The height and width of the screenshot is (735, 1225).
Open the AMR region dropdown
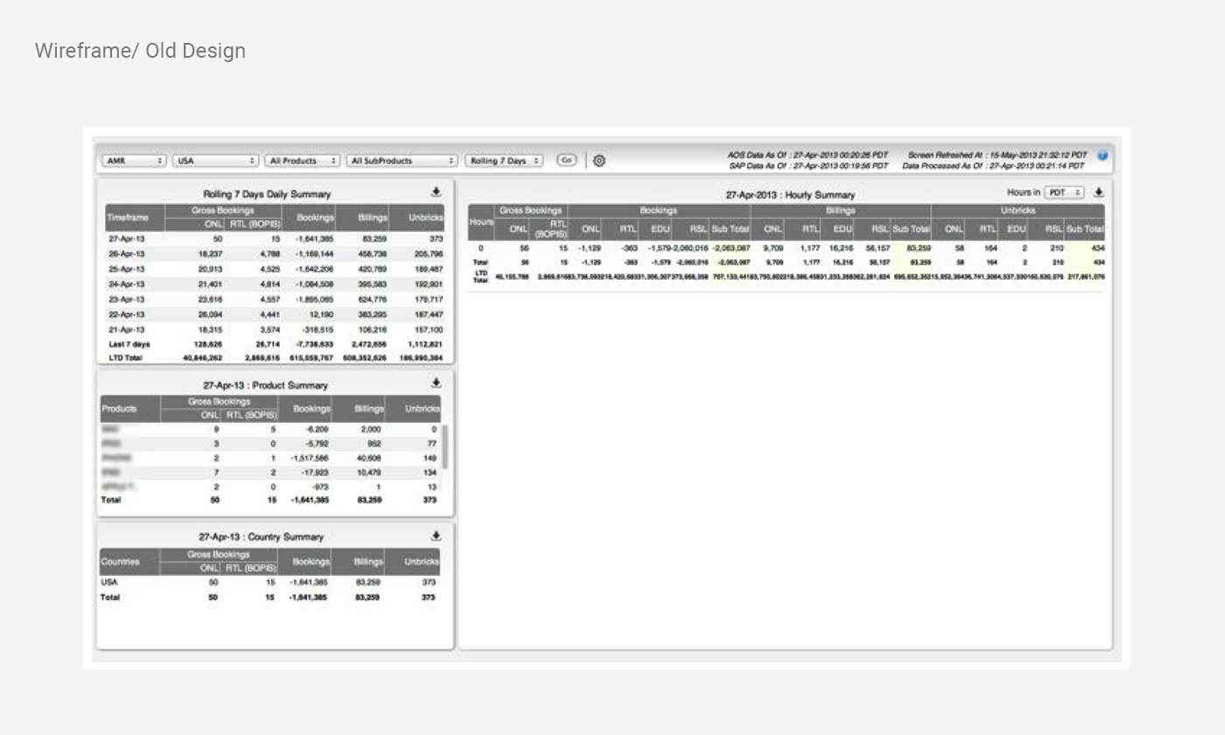click(x=135, y=161)
